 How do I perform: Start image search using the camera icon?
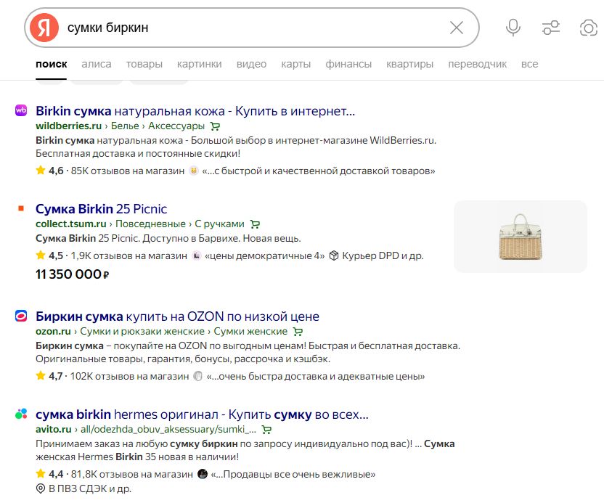[x=588, y=27]
